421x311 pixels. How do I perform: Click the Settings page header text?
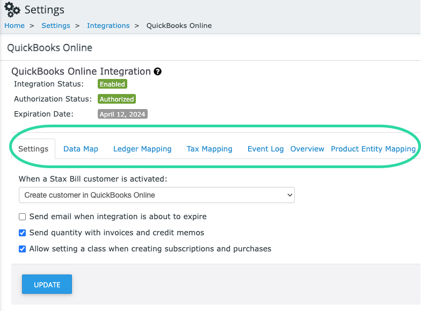point(44,10)
